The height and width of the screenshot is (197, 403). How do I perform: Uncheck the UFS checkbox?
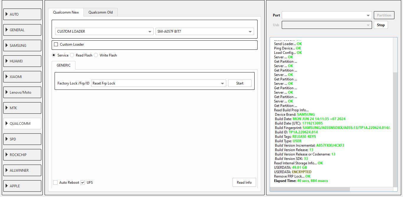click(83, 183)
